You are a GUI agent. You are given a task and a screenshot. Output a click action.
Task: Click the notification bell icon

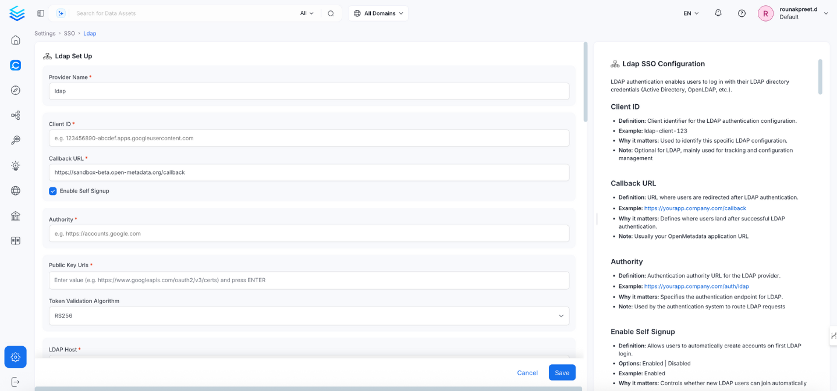click(x=718, y=13)
